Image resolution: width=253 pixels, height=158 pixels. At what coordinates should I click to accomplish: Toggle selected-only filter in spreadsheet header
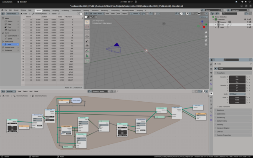click(78, 14)
